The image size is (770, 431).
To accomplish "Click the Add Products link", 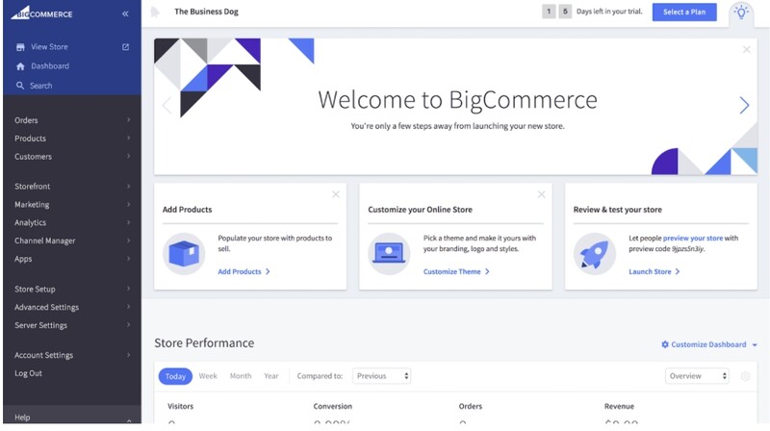I will pos(244,271).
